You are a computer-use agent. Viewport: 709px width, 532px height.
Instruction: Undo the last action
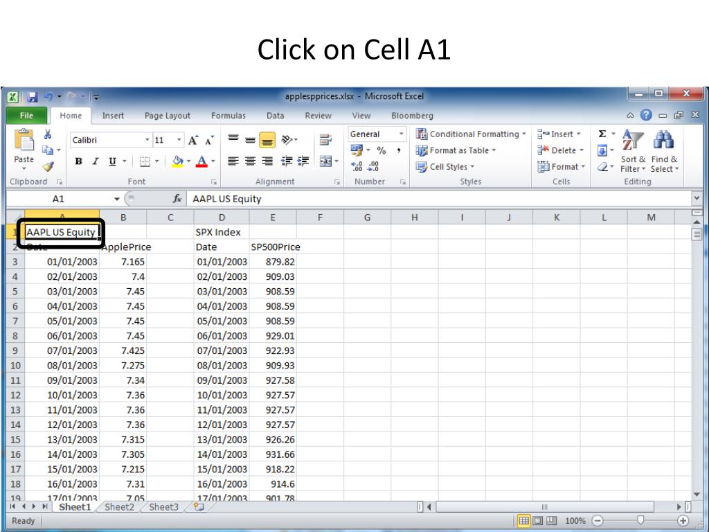(48, 96)
